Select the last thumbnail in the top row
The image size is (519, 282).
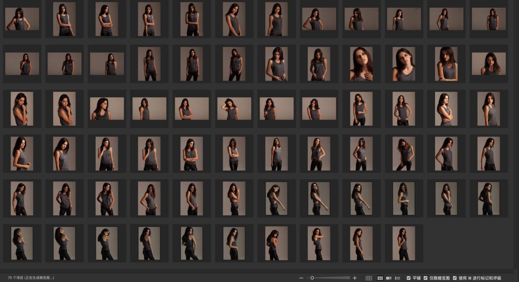click(x=489, y=19)
